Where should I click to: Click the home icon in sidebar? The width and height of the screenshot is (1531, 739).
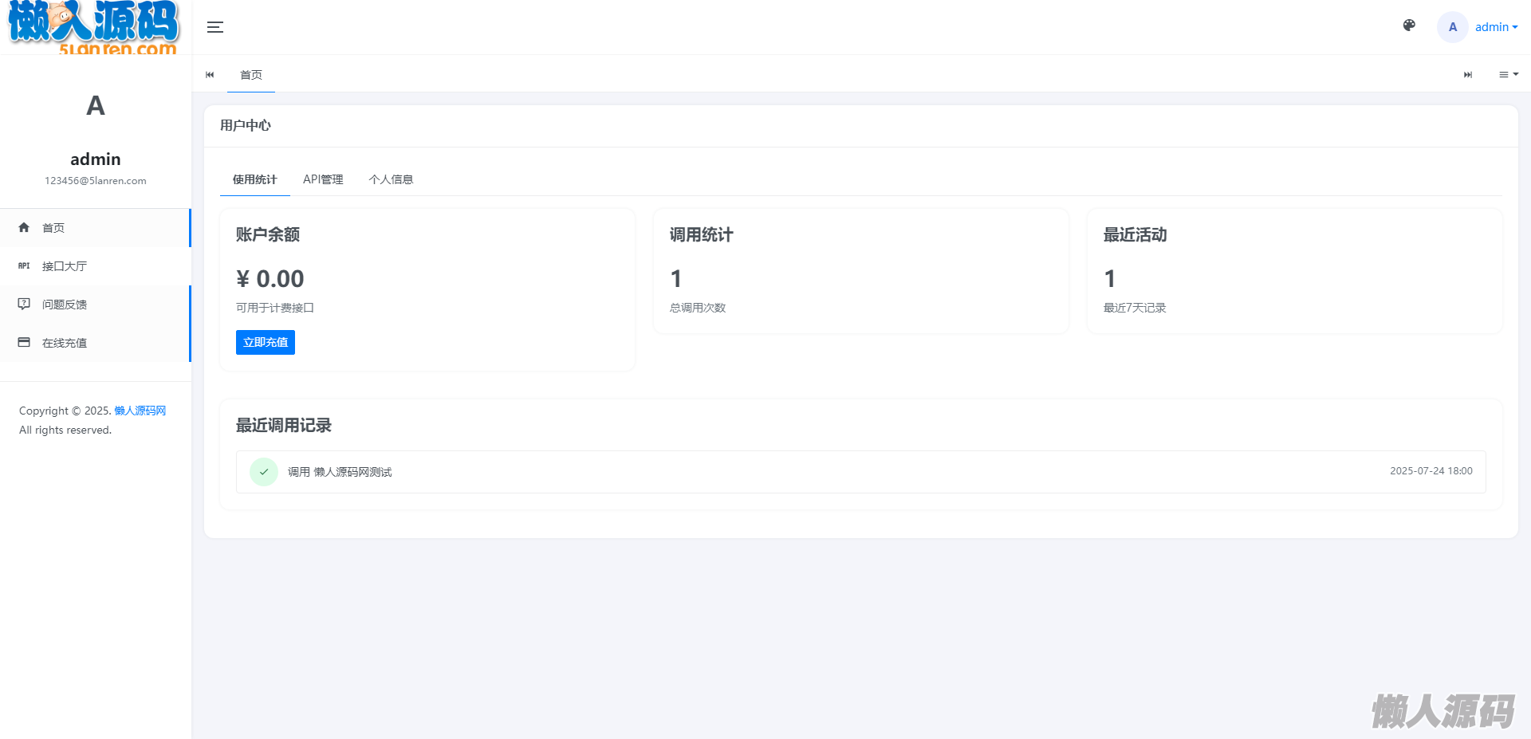(x=24, y=228)
